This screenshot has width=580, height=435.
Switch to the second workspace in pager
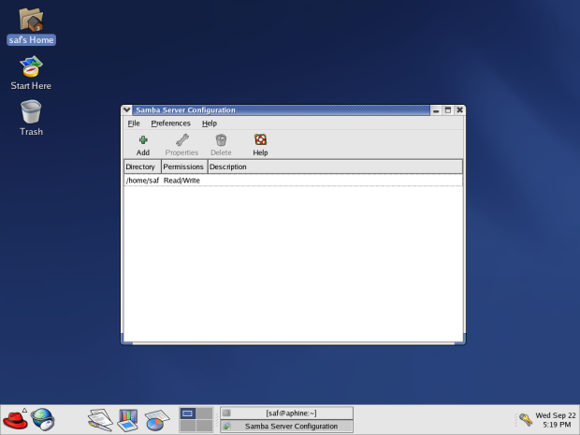coord(204,413)
